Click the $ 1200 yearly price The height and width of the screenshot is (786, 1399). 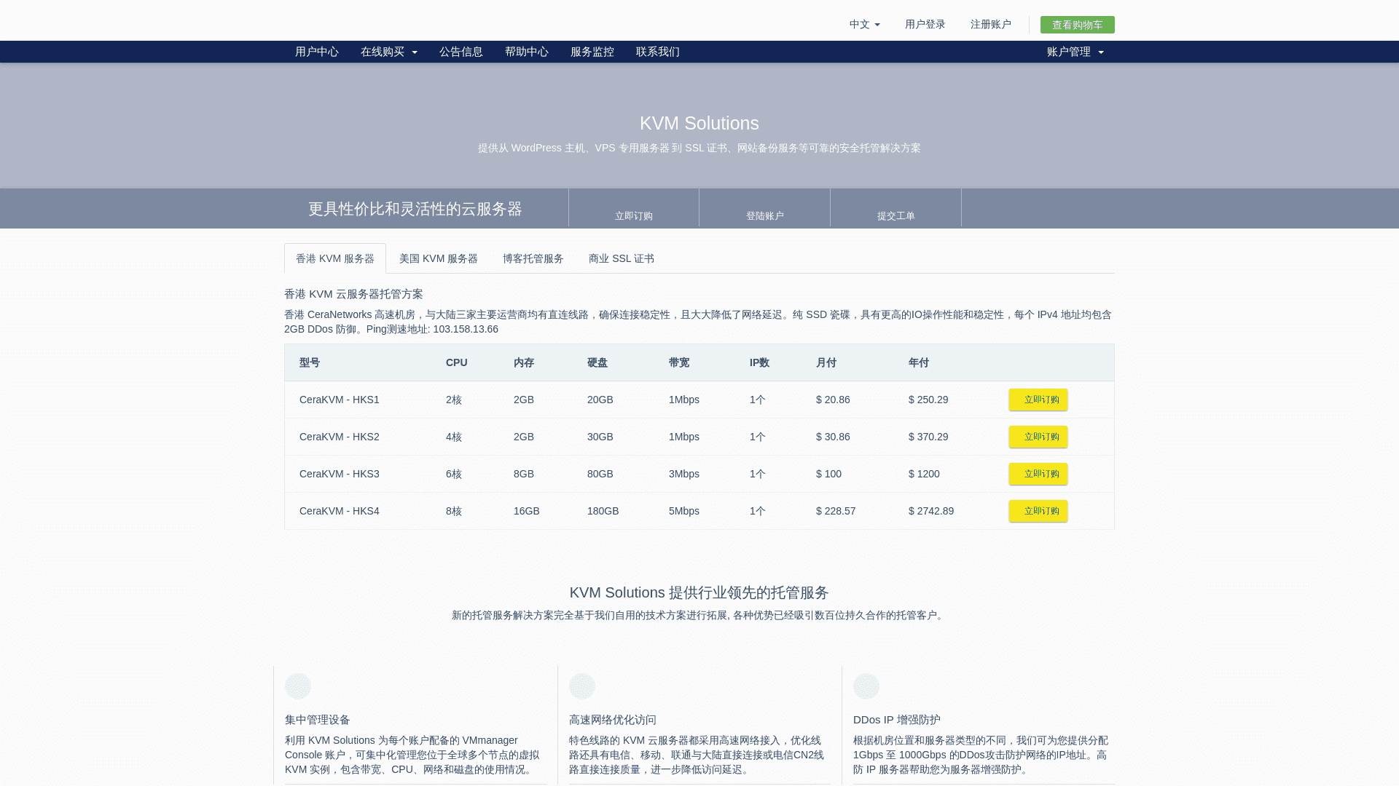(x=924, y=474)
